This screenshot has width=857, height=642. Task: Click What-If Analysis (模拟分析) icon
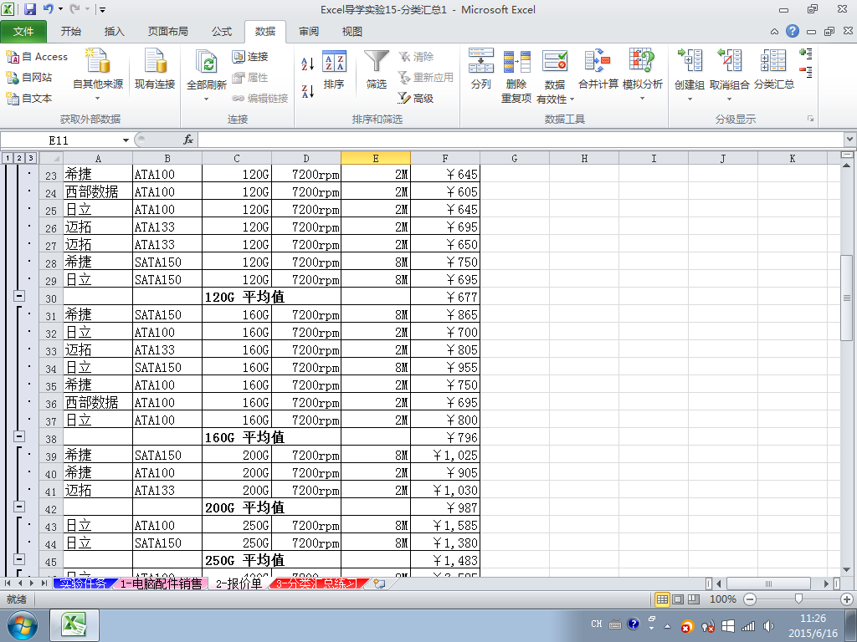pos(642,60)
